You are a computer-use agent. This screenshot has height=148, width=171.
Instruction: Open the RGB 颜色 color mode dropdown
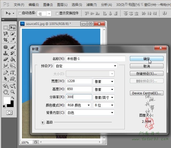(78, 105)
